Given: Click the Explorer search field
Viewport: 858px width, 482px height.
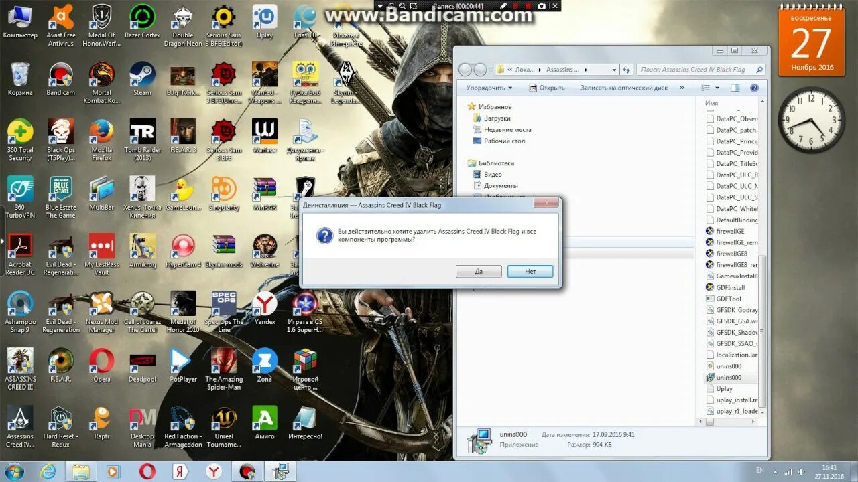Looking at the screenshot, I should (x=701, y=70).
